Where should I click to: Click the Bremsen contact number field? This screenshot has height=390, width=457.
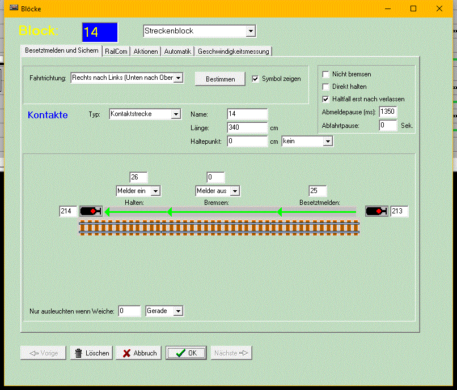click(215, 177)
